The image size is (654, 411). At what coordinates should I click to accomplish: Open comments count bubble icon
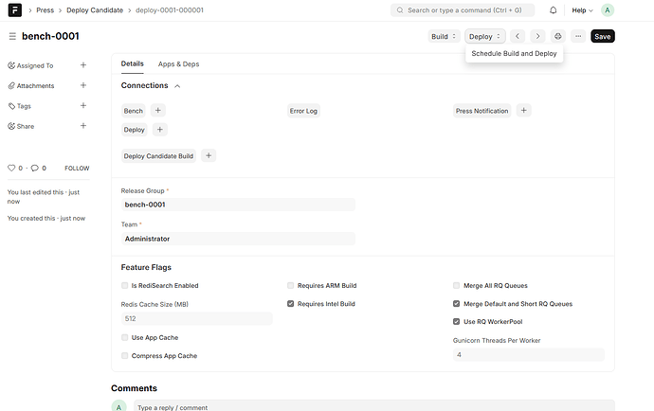pyautogui.click(x=35, y=168)
